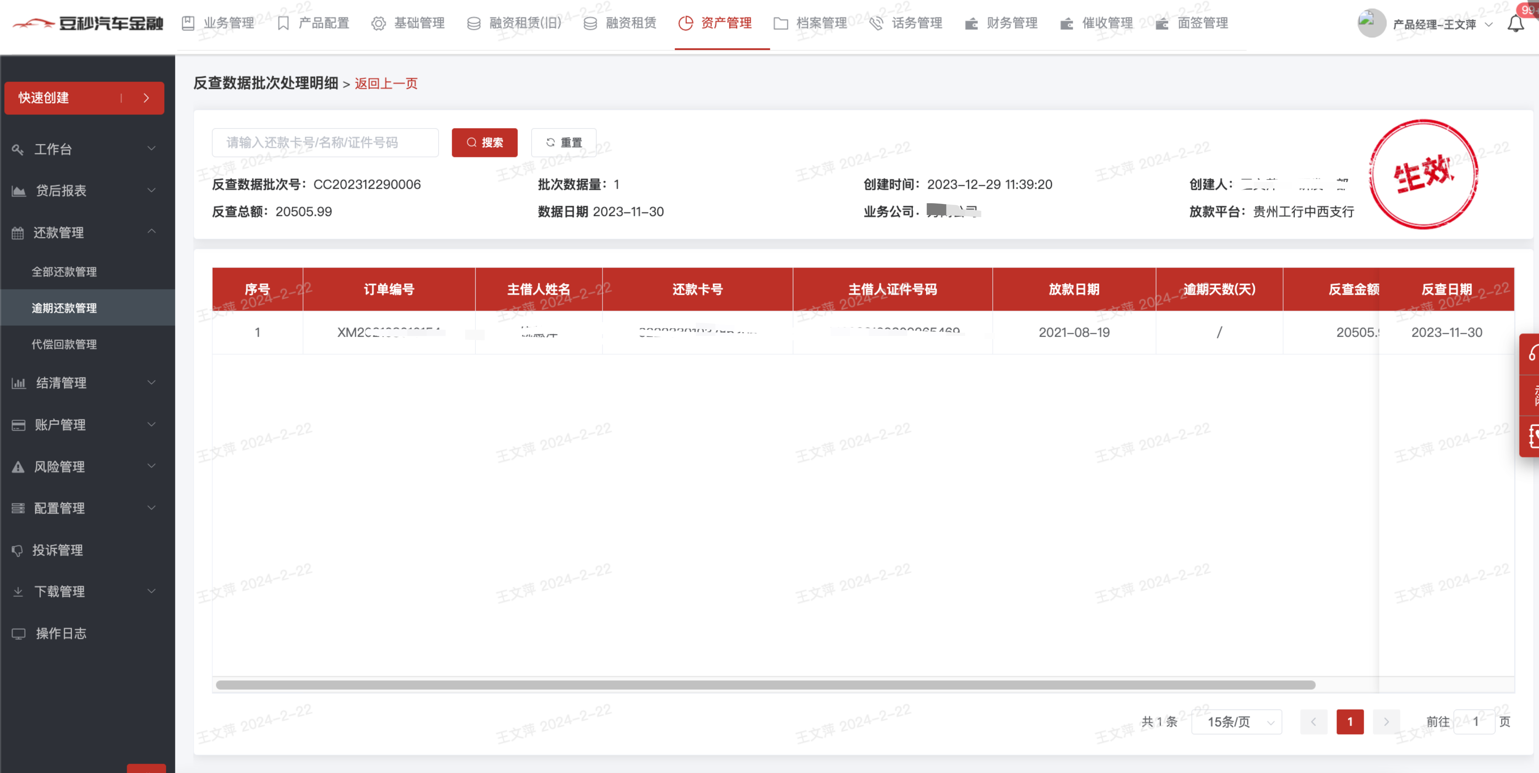1539x773 pixels.
Task: Click the 返回上一页 link
Action: [386, 84]
